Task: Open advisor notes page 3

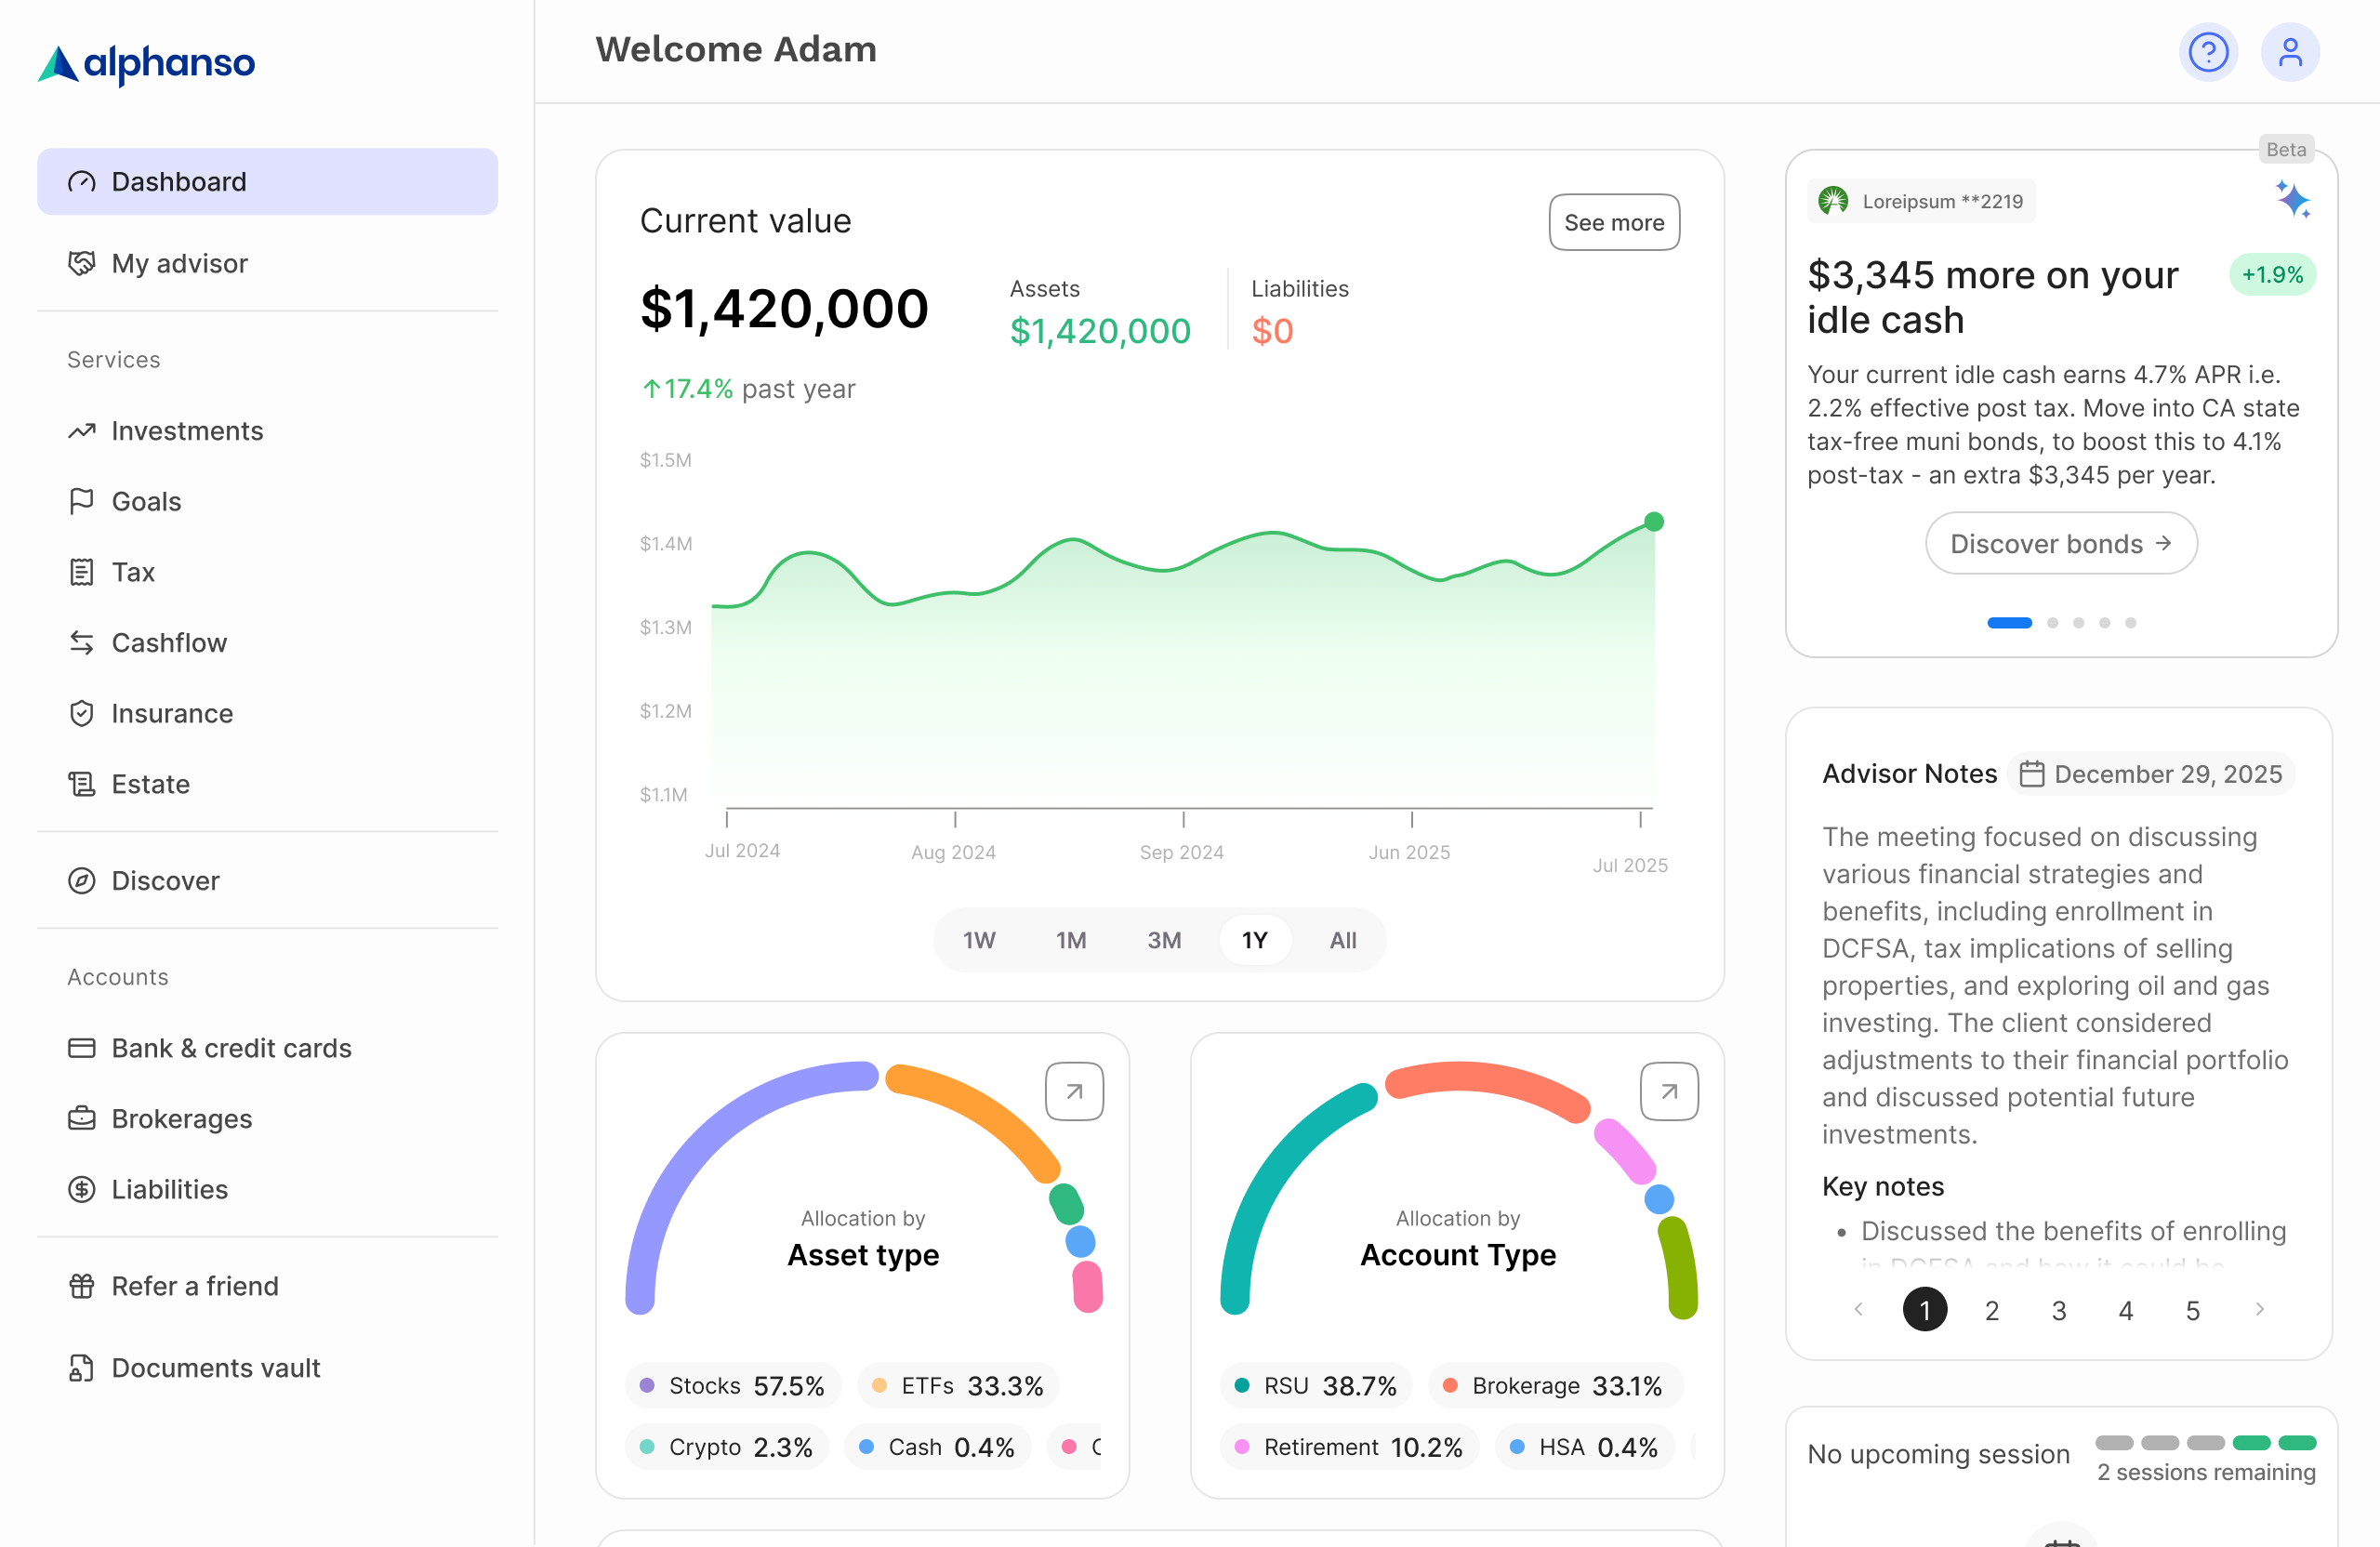Action: coord(2058,1310)
